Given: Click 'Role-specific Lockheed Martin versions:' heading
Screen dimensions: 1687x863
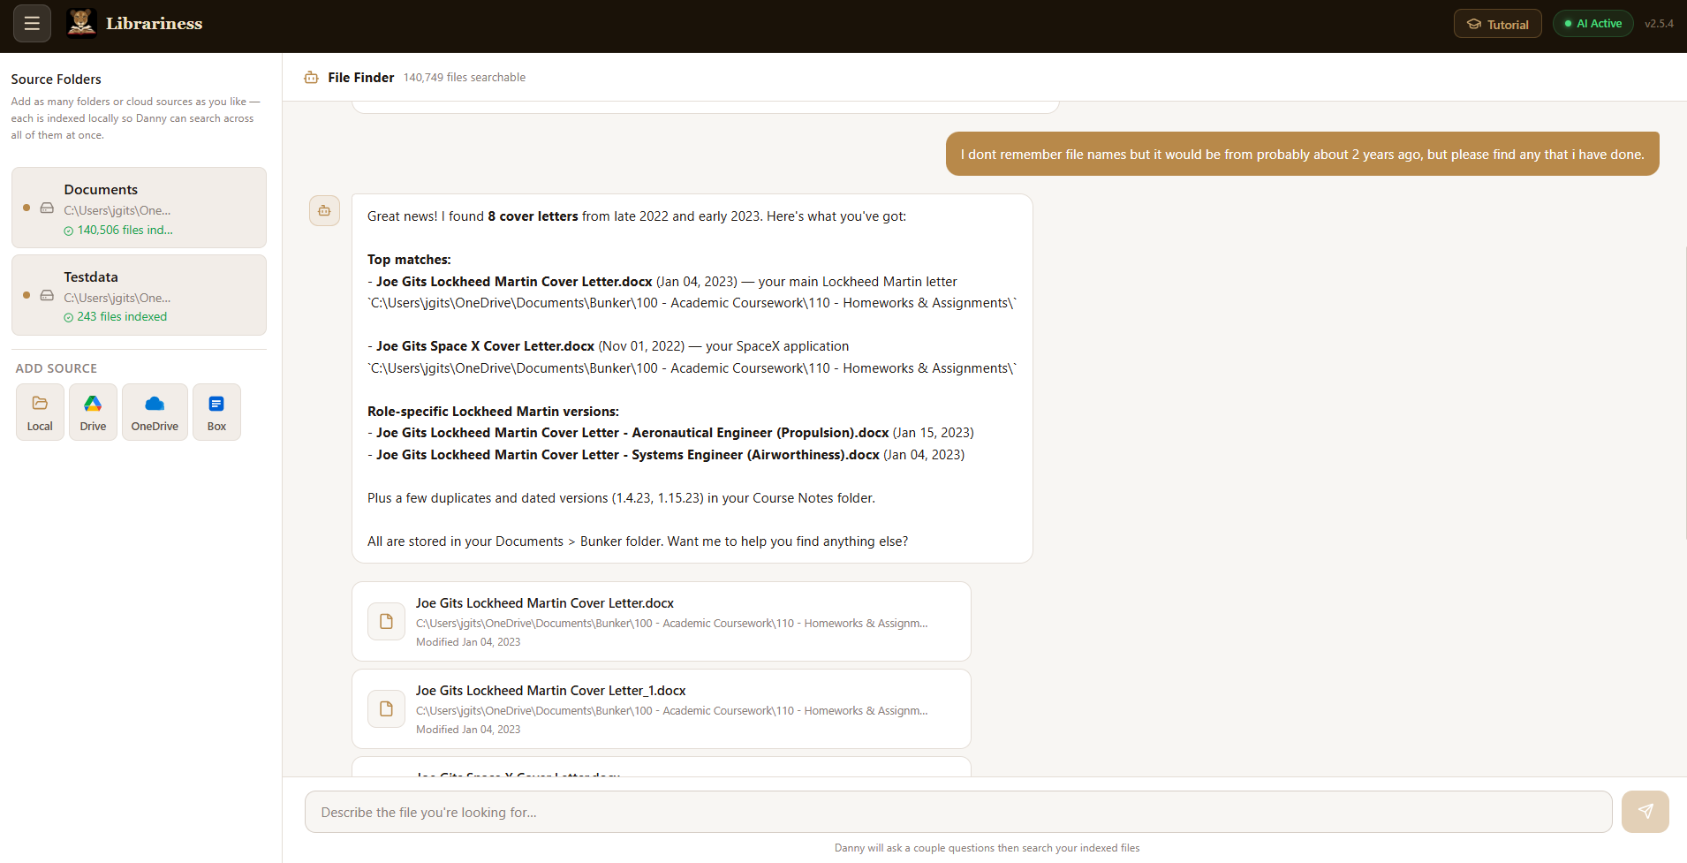Looking at the screenshot, I should click(x=493, y=412).
